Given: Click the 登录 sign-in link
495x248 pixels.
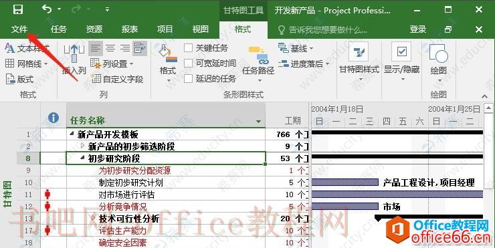Looking at the screenshot, I should pyautogui.click(x=418, y=29).
